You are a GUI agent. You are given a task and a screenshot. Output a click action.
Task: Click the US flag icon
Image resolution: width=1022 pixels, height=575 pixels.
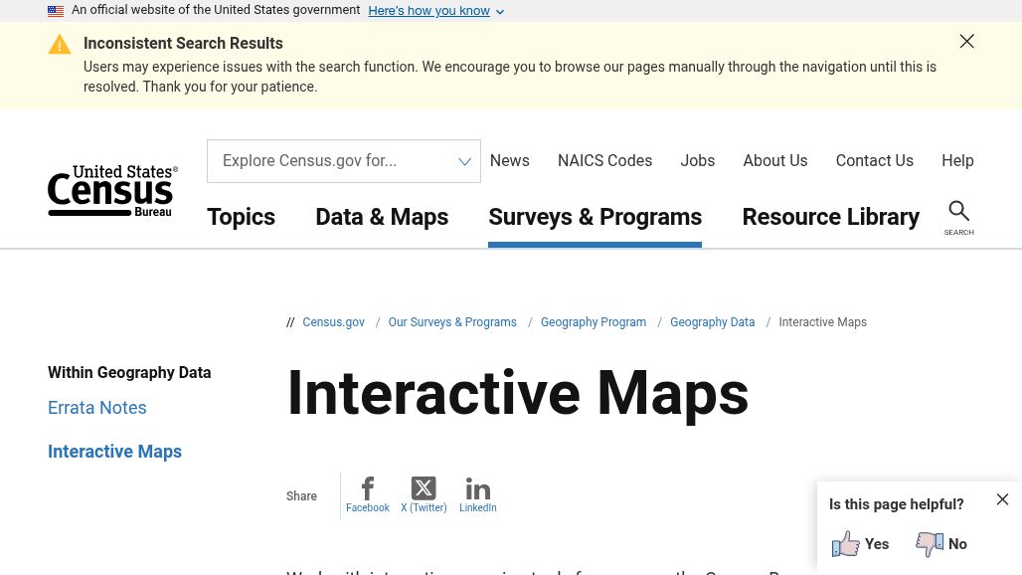tap(56, 11)
